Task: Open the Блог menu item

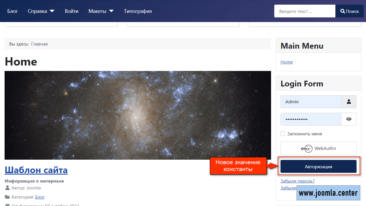Action: [x=13, y=11]
